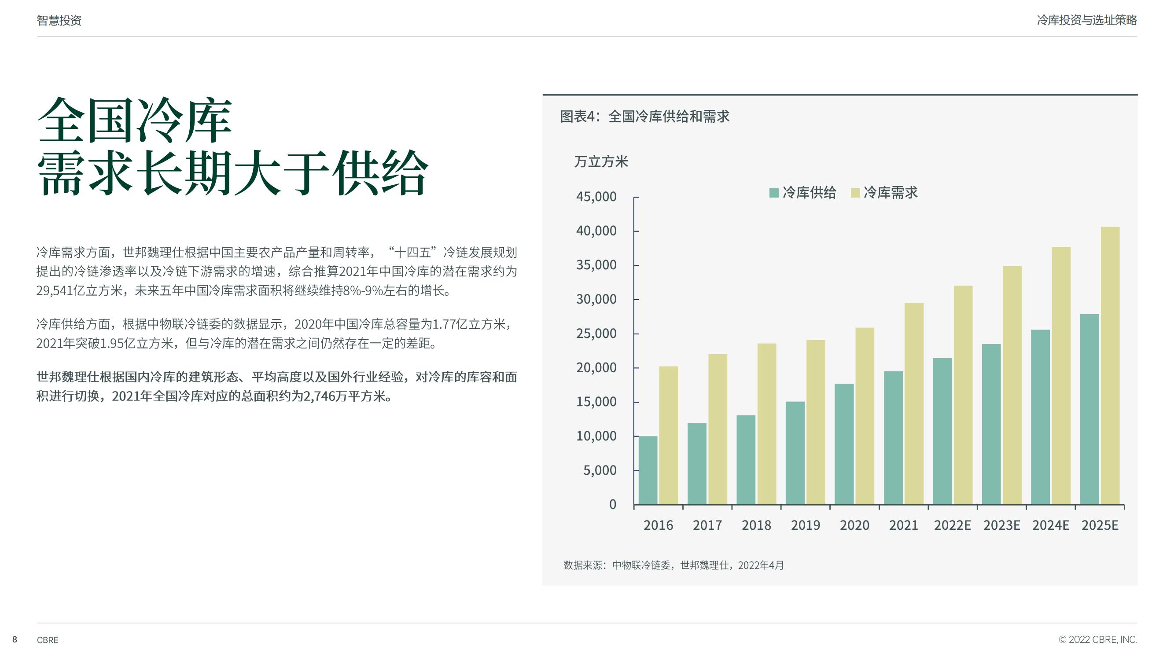
Task: Click the y-axis value 15,000
Action: point(596,402)
